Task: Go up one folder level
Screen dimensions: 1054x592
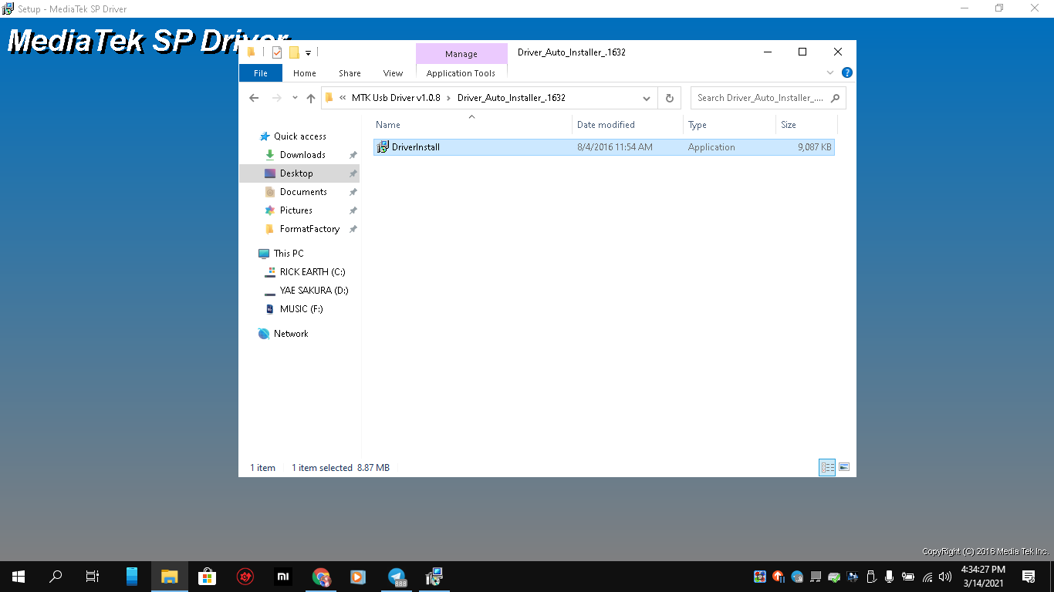Action: 311,98
